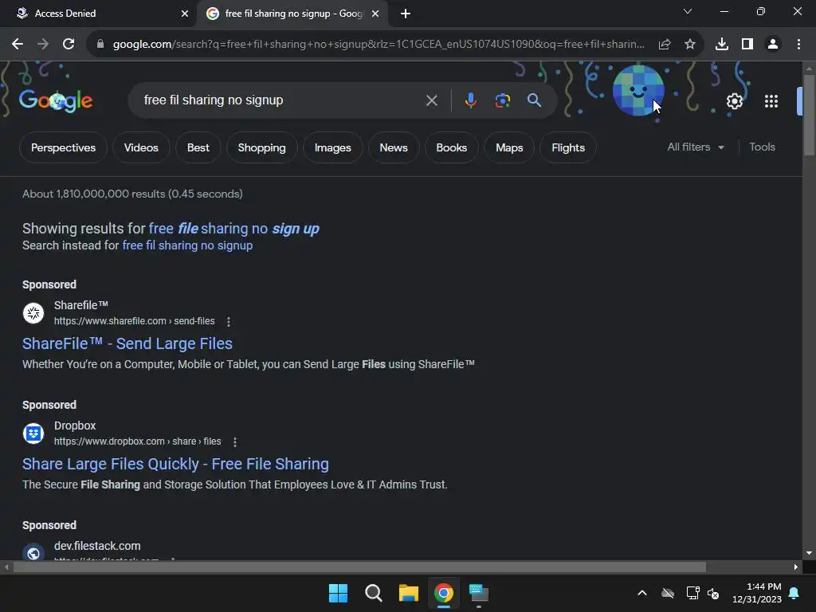Open corrected query free file sharing link

point(233,229)
